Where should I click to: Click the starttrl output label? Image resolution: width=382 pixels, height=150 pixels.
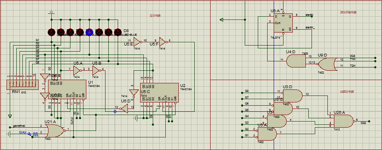[x=309, y=15]
